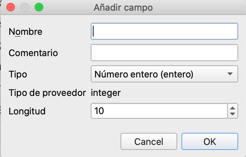Click the Tipo de proveedor label
The height and width of the screenshot is (157, 246).
pos(47,93)
